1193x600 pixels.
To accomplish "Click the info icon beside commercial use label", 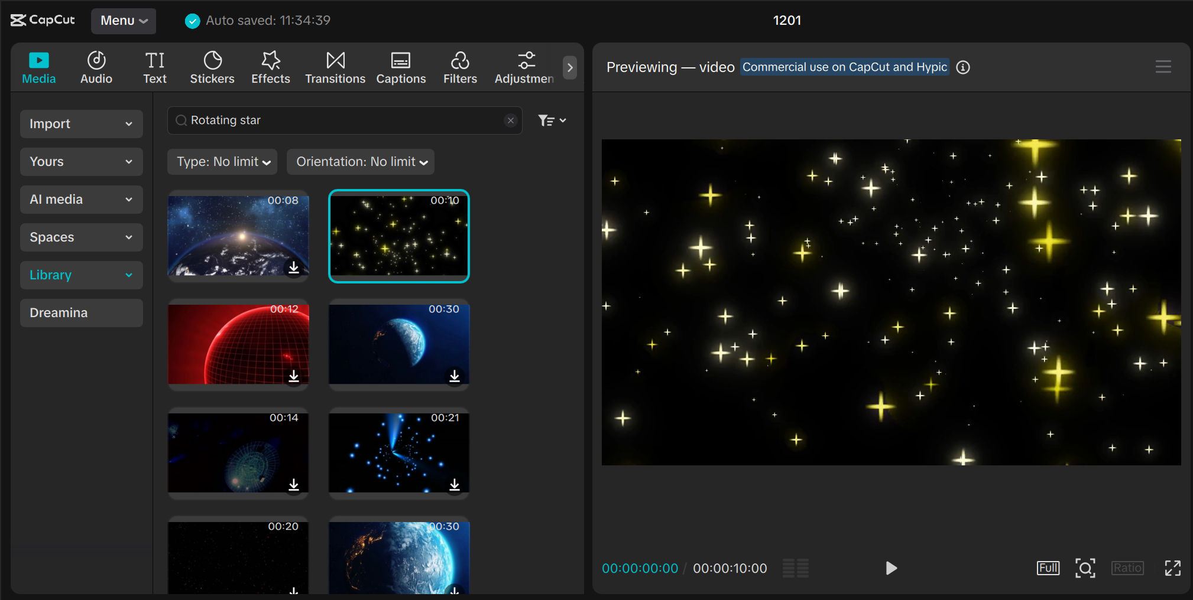I will tap(963, 67).
